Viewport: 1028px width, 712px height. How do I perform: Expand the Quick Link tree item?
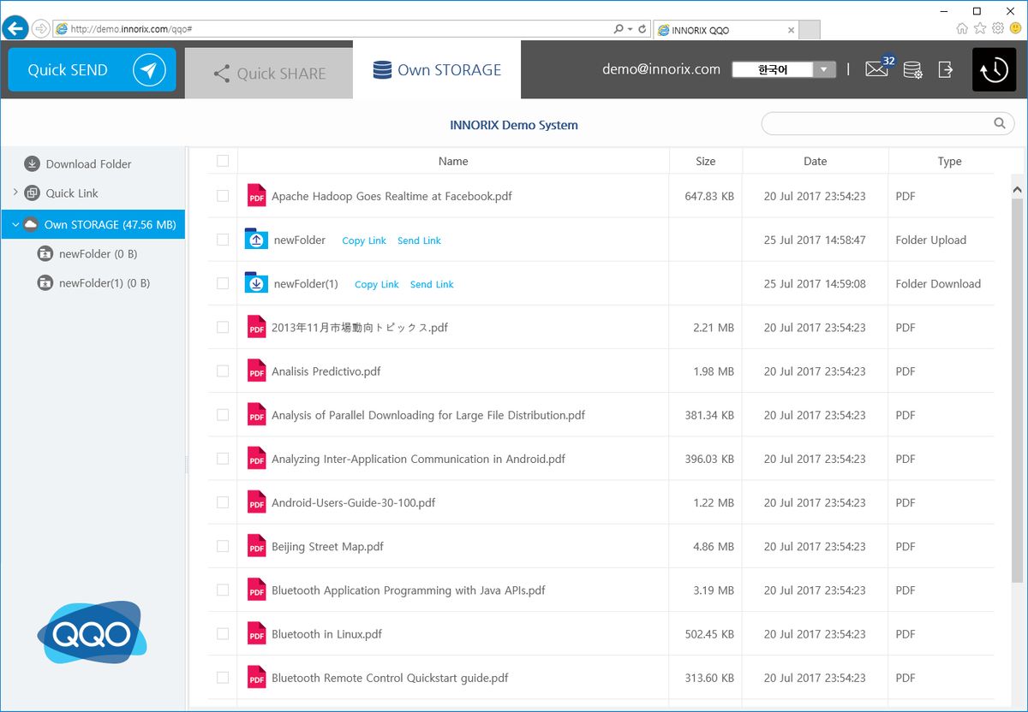tap(15, 193)
